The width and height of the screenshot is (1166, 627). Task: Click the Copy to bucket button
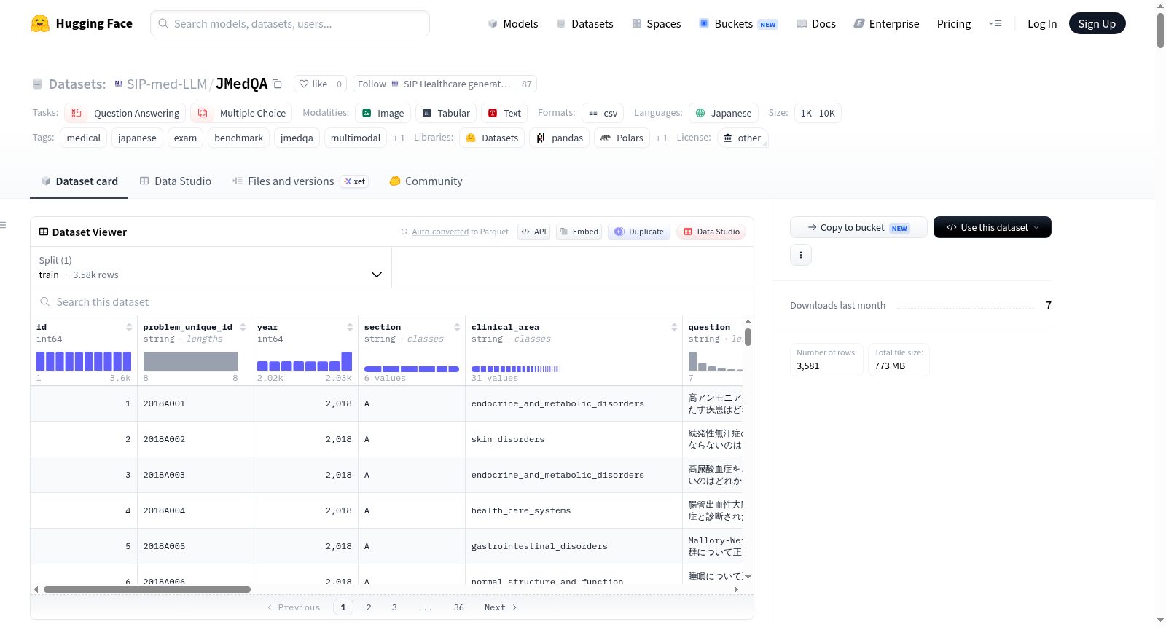coord(858,227)
